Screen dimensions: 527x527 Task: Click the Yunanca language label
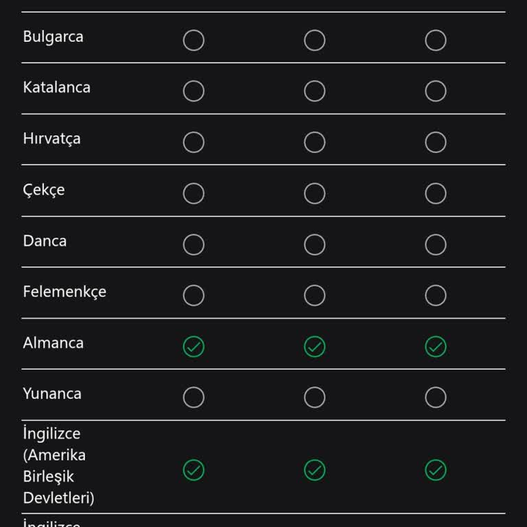pos(52,394)
